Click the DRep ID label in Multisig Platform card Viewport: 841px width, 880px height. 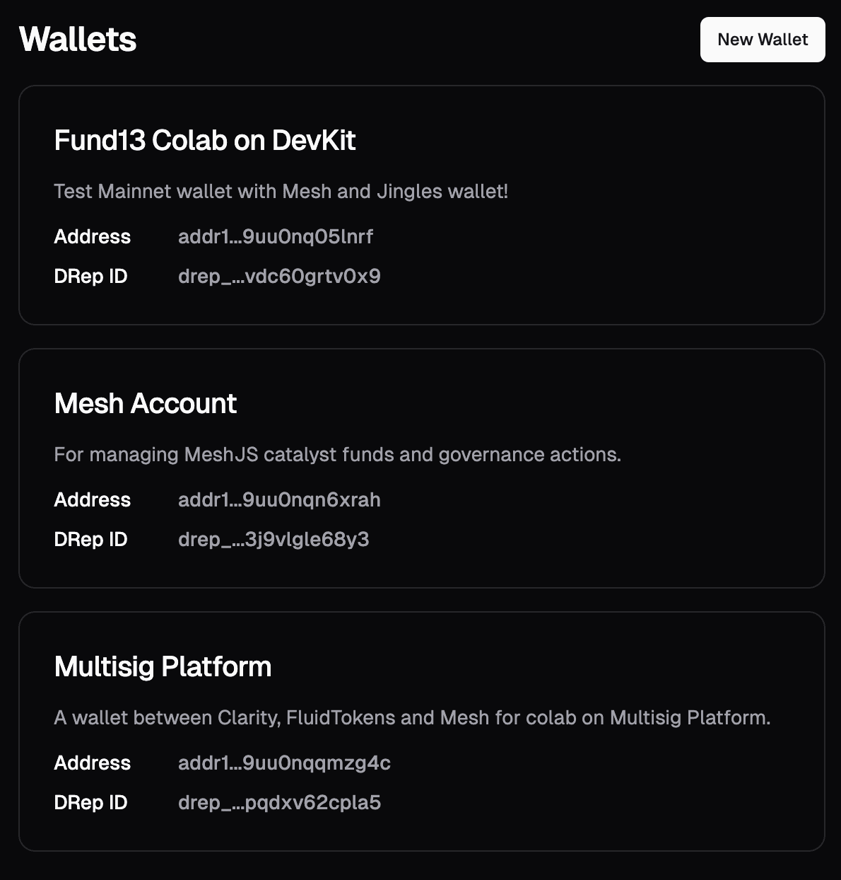tap(90, 802)
